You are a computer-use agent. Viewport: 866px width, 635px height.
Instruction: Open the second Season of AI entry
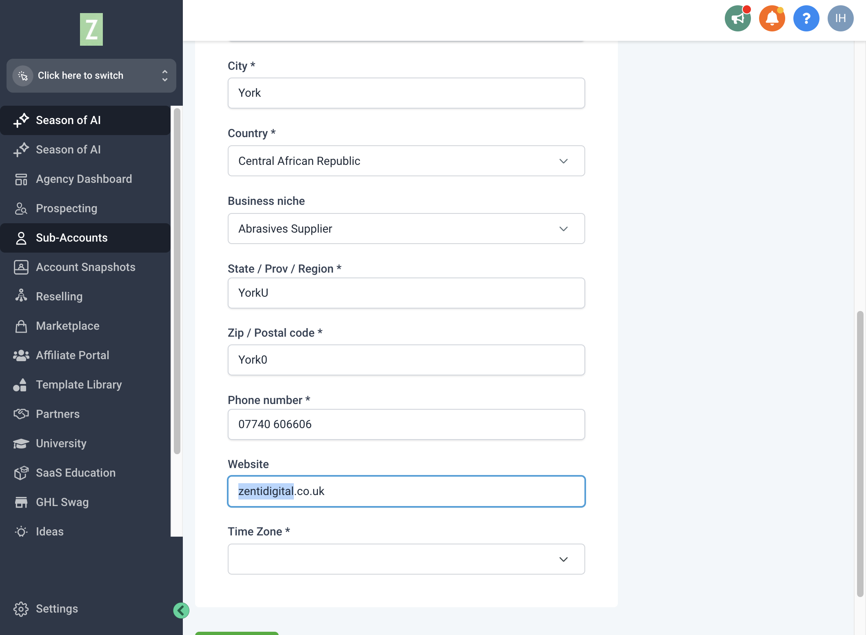[x=85, y=150]
